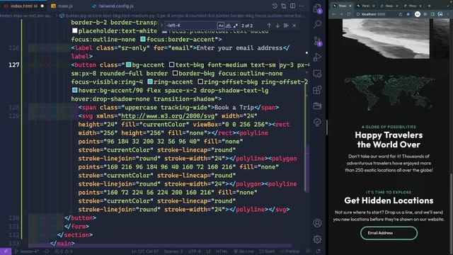Click the sync changes icon in status bar

47,251
